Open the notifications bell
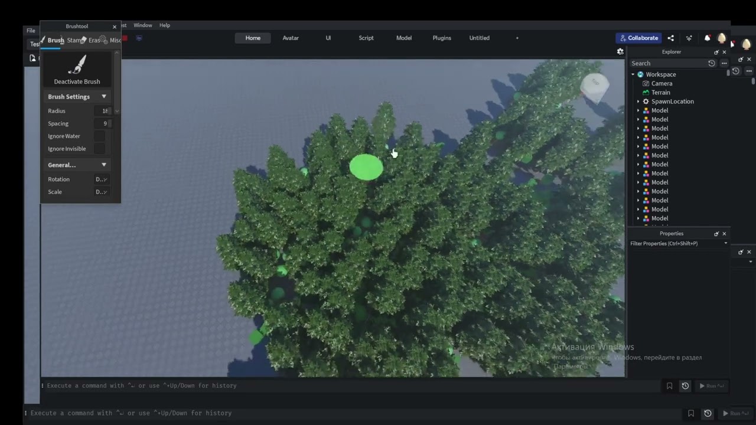The height and width of the screenshot is (425, 756). 707,38
